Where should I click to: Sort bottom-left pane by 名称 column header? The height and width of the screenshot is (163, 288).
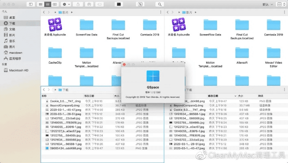point(44,95)
